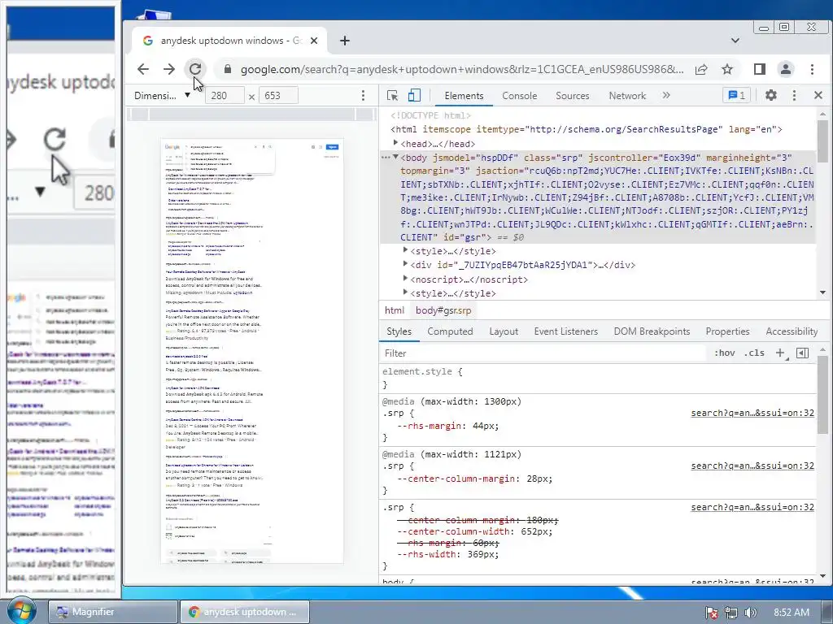The height and width of the screenshot is (624, 833).
Task: Open the browser side panel icon
Action: (759, 69)
